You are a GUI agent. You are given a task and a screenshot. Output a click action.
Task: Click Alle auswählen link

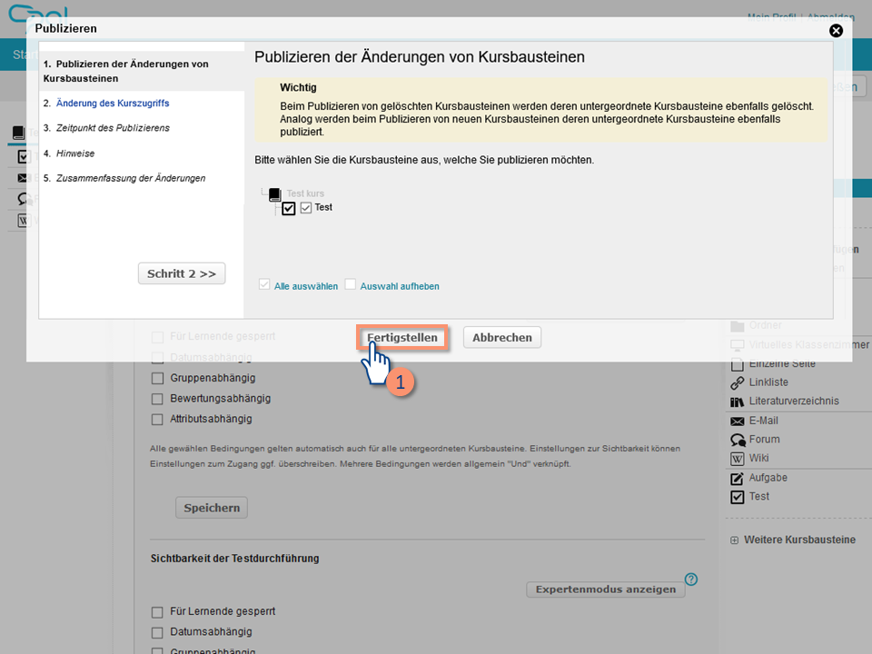(x=306, y=286)
